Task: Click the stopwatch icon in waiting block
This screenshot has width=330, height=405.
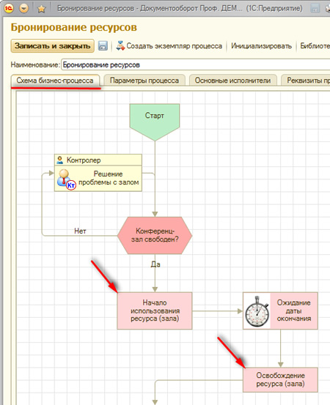Action: tap(257, 311)
